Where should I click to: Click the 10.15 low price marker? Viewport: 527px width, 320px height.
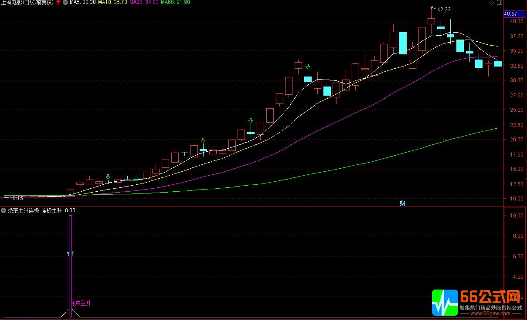pyautogui.click(x=17, y=198)
